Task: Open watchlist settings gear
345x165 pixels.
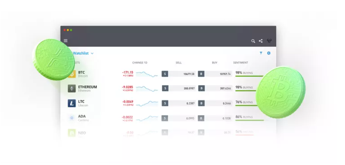Action: click(269, 53)
